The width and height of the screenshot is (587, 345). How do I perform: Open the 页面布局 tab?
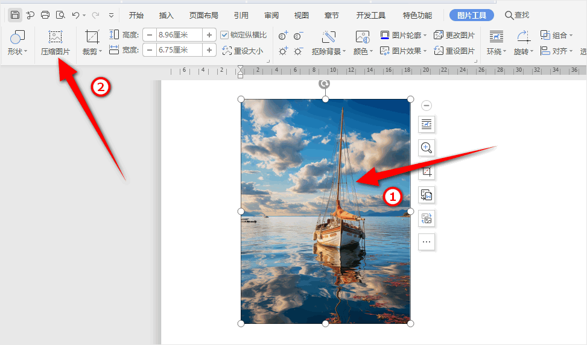204,15
